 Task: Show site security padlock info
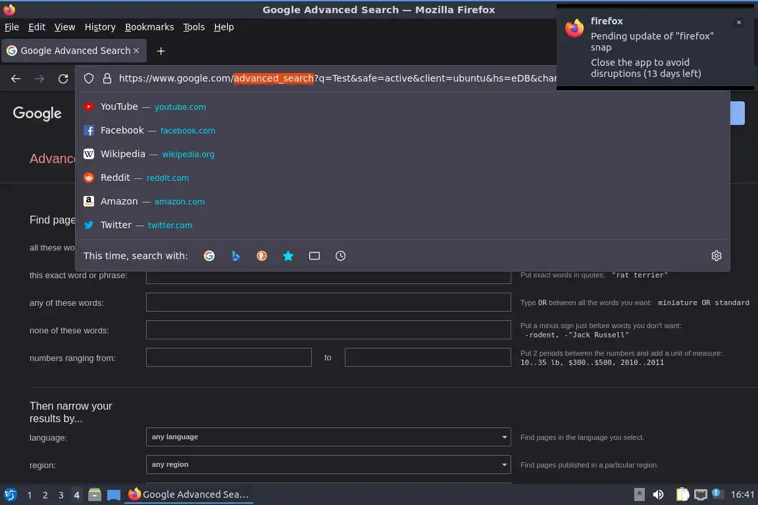point(107,78)
